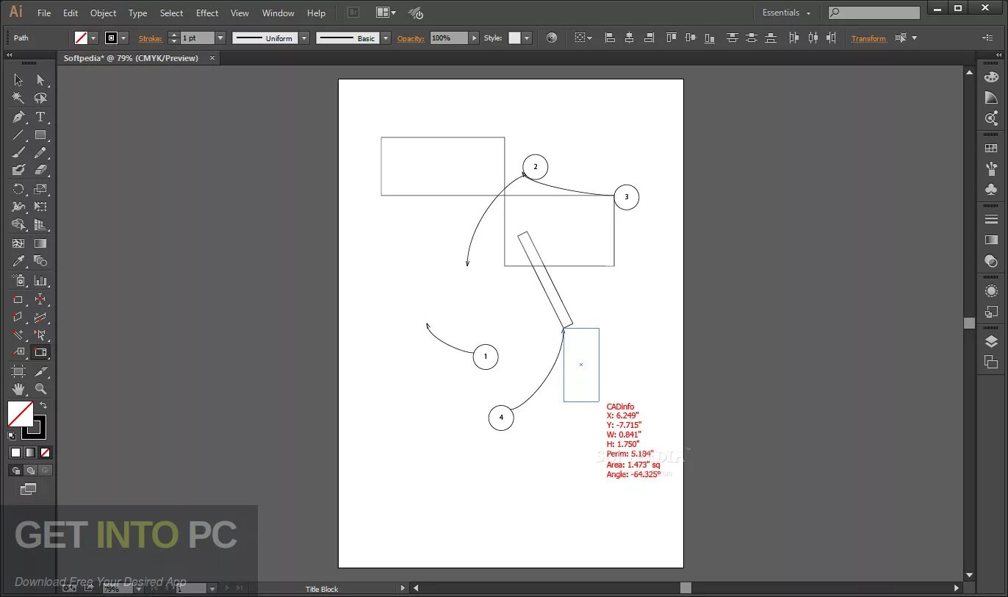Open the Object menu
The width and height of the screenshot is (1008, 597).
[x=103, y=12]
